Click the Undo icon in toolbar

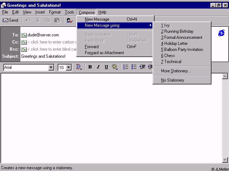click(28, 20)
